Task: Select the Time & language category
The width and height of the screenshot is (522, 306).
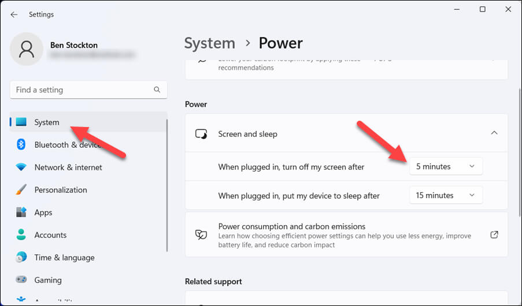Action: [x=64, y=258]
